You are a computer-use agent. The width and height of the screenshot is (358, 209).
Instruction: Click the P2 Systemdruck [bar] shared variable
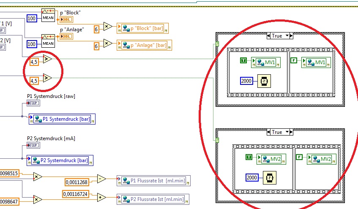(60, 160)
